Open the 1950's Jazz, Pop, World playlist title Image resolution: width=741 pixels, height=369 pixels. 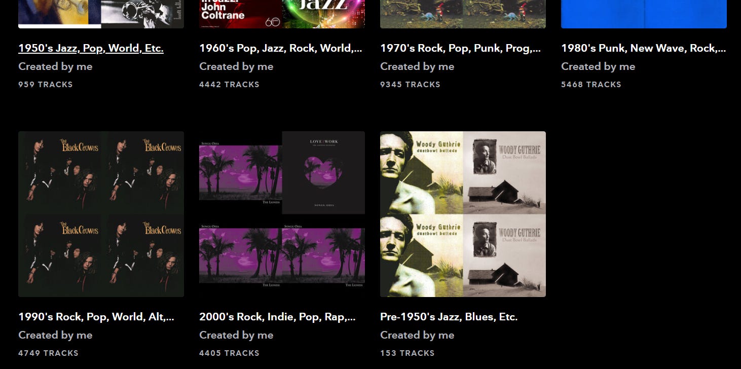[91, 48]
